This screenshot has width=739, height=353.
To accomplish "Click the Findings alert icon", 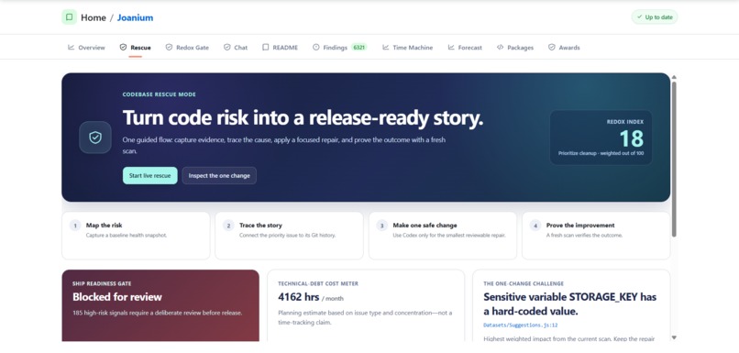I will tap(315, 47).
